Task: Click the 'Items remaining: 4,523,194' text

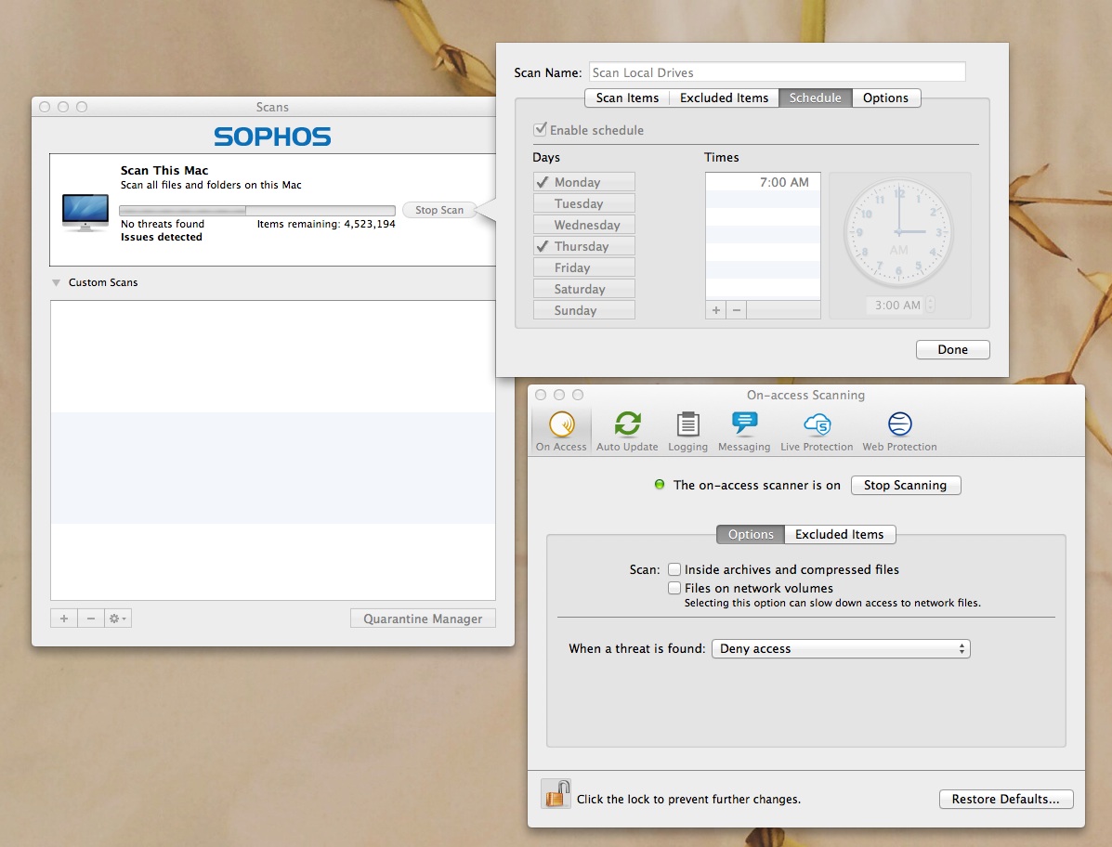Action: (x=326, y=224)
